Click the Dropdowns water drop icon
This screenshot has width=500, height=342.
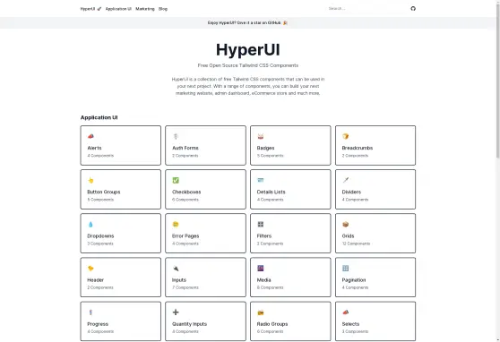[91, 225]
